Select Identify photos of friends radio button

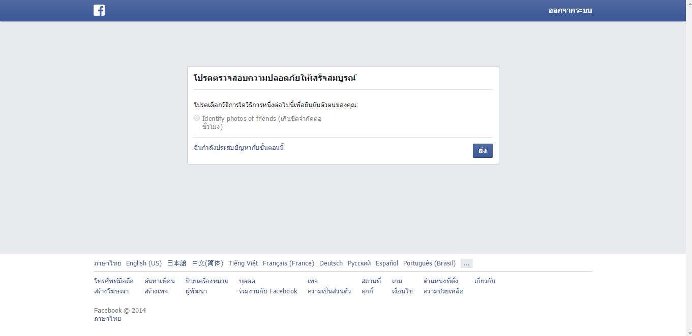click(197, 118)
